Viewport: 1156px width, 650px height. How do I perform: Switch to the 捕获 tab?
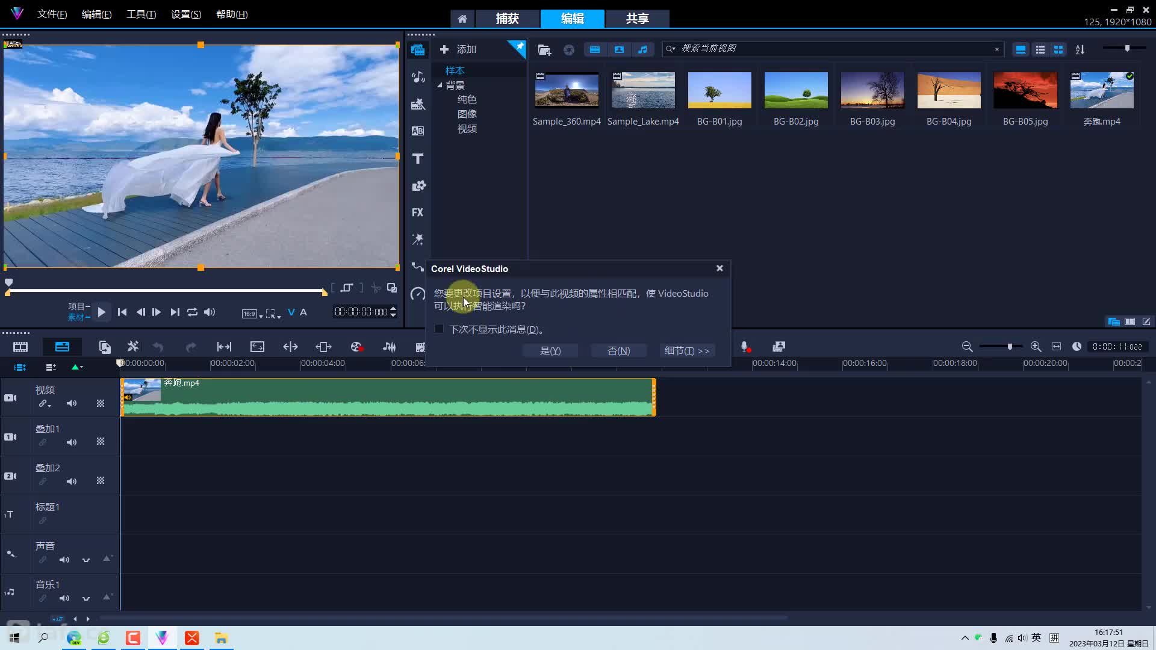pos(507,19)
